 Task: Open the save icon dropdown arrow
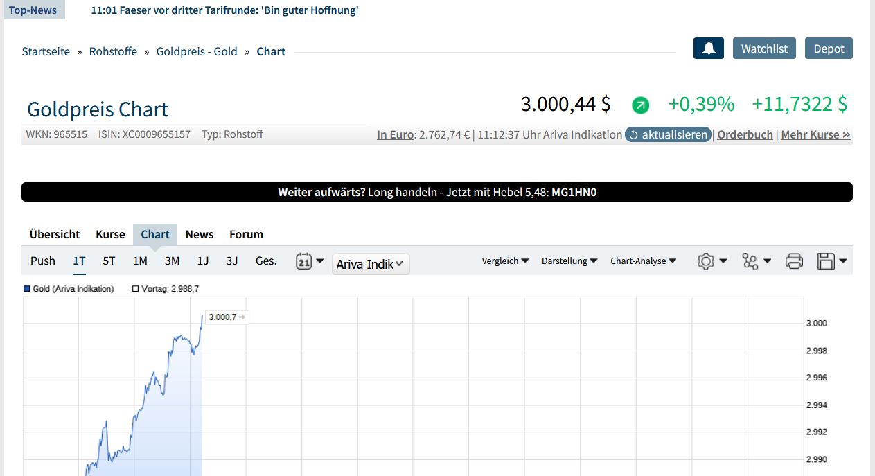843,261
